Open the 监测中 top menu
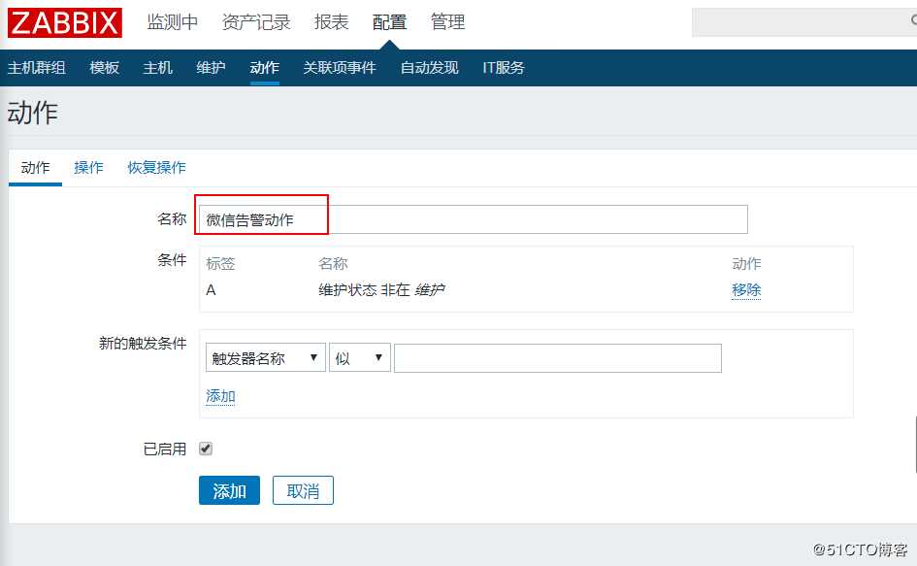Screen dimensions: 917x566 [x=173, y=22]
